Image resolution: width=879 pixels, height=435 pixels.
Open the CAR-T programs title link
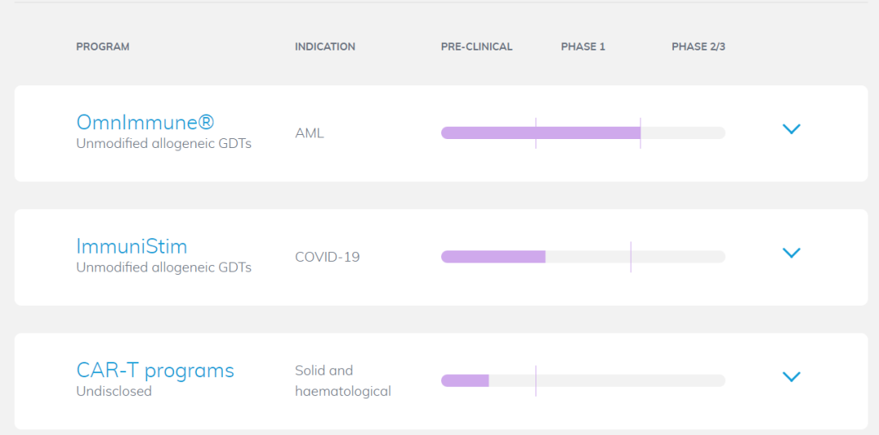coord(155,370)
